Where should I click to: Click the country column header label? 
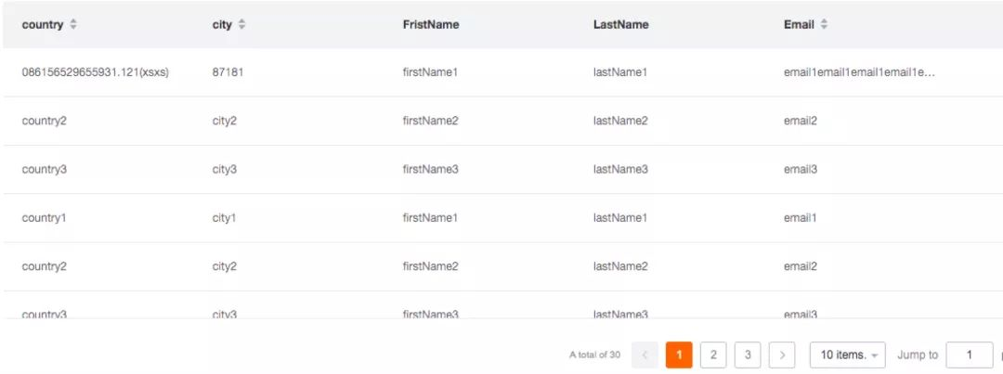pos(42,25)
